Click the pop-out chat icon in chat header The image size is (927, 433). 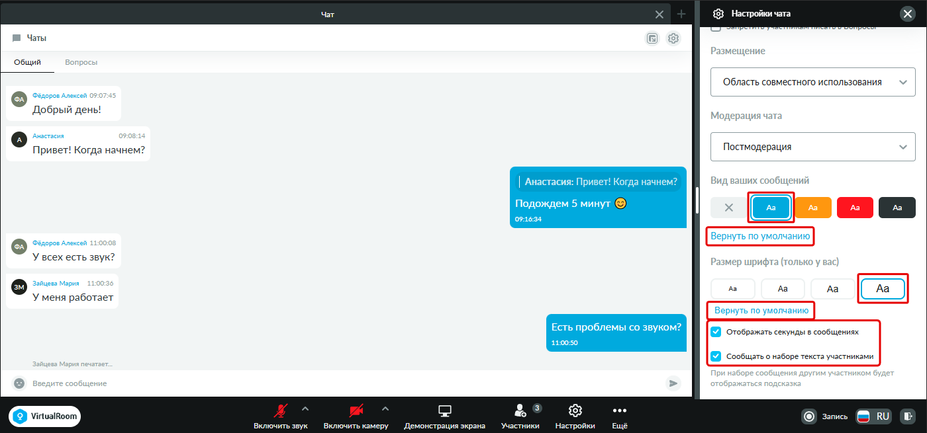coord(652,38)
